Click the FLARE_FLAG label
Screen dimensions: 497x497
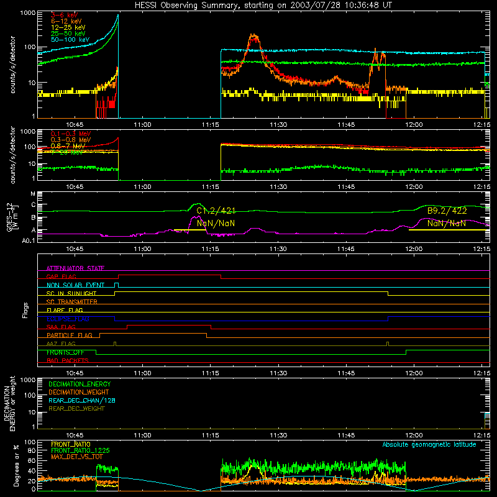65,310
